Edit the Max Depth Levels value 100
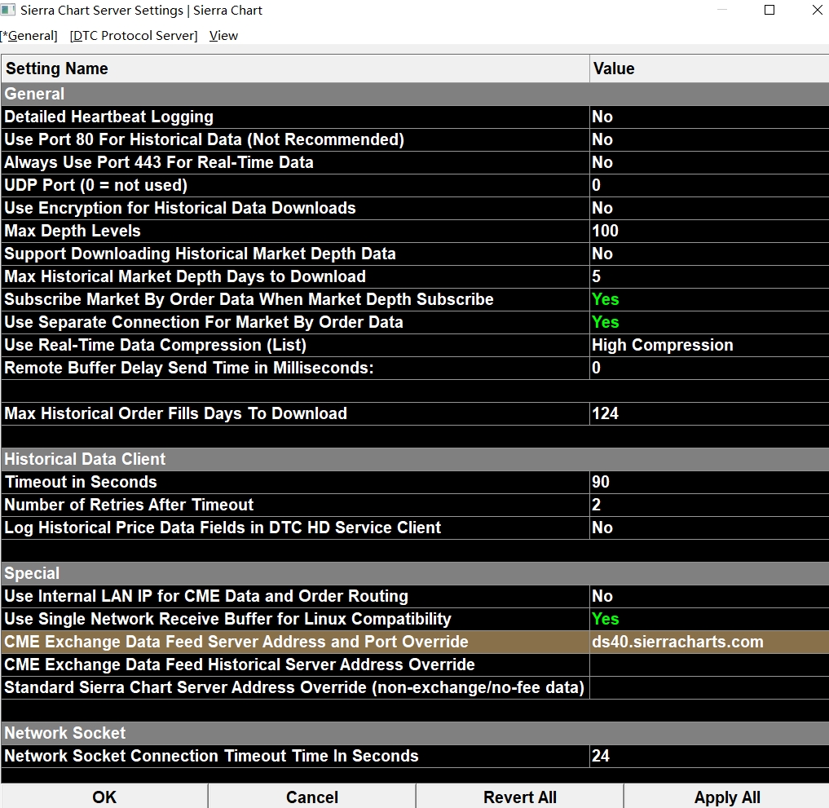Viewport: 829px width, 808px height. 709,231
